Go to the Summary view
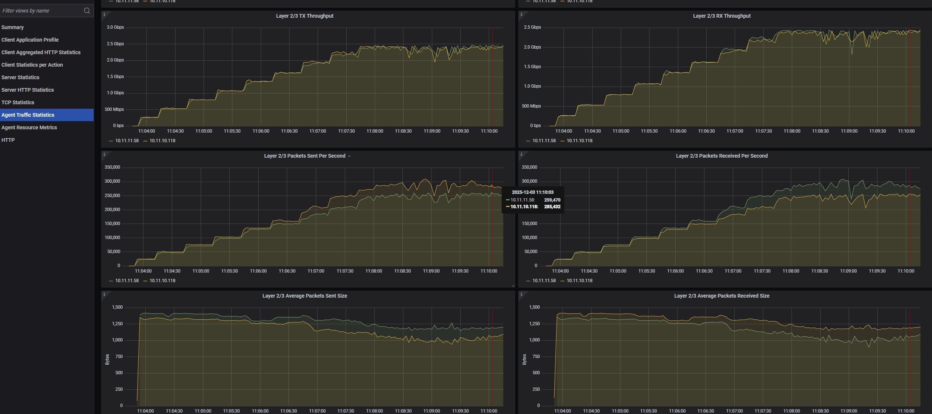 13,27
